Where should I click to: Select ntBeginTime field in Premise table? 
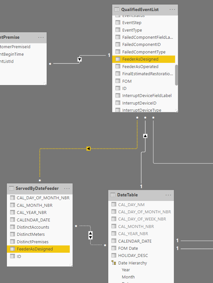coord(12,54)
